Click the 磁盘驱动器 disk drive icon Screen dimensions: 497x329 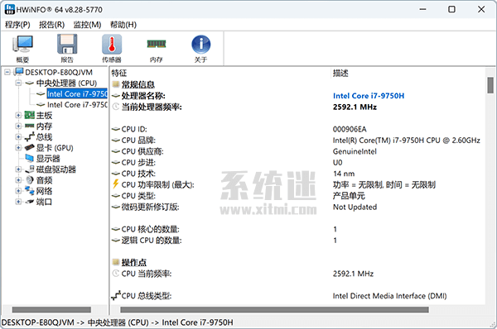coord(30,169)
